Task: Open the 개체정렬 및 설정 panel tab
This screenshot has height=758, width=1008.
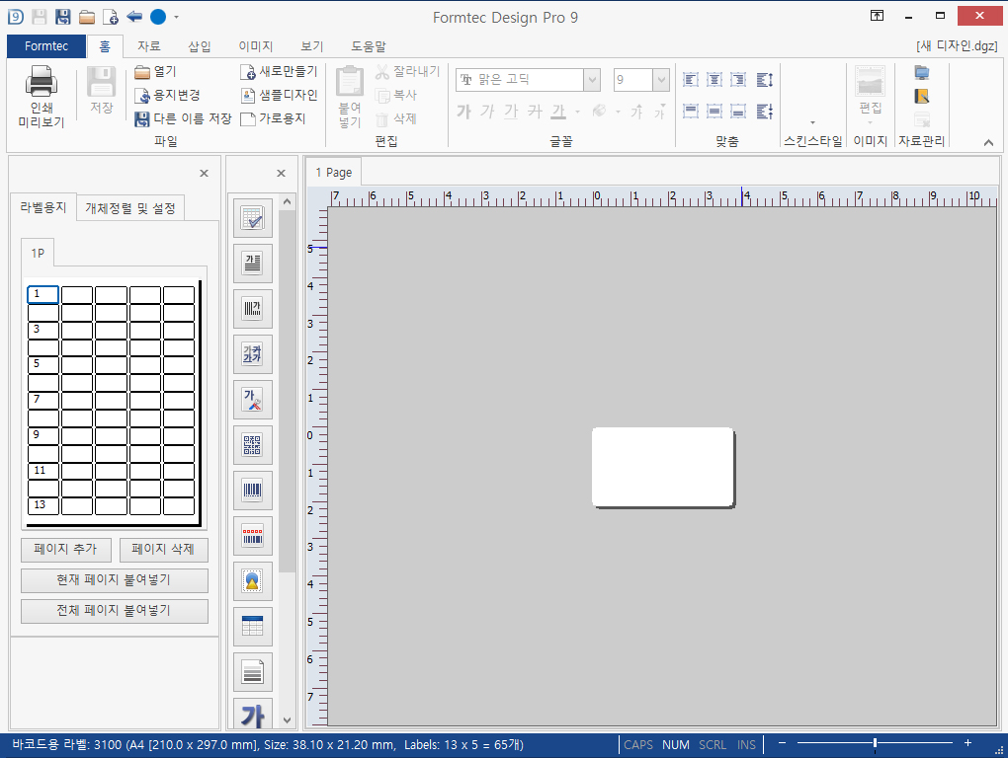Action: [x=130, y=208]
